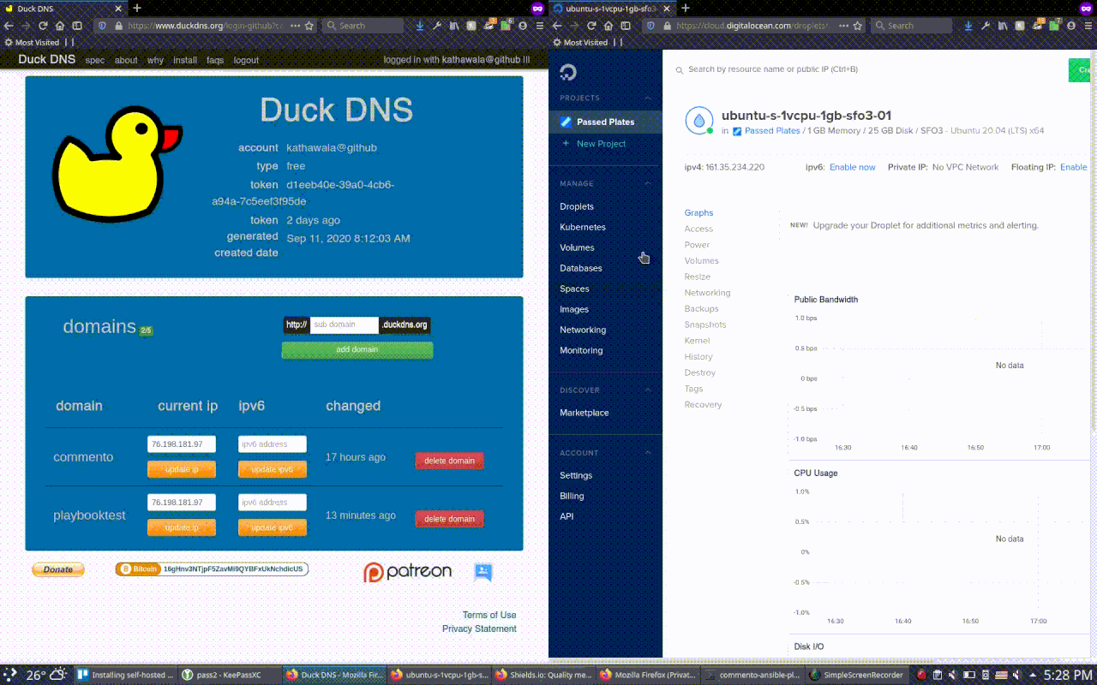Image resolution: width=1097 pixels, height=685 pixels.
Task: Reload the Duck DNS page
Action: (x=43, y=26)
